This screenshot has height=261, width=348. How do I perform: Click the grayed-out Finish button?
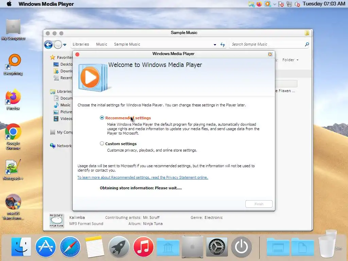[x=259, y=204]
